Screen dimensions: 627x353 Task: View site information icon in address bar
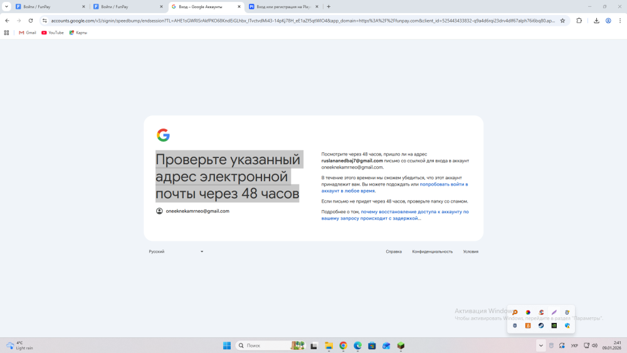[x=45, y=21]
